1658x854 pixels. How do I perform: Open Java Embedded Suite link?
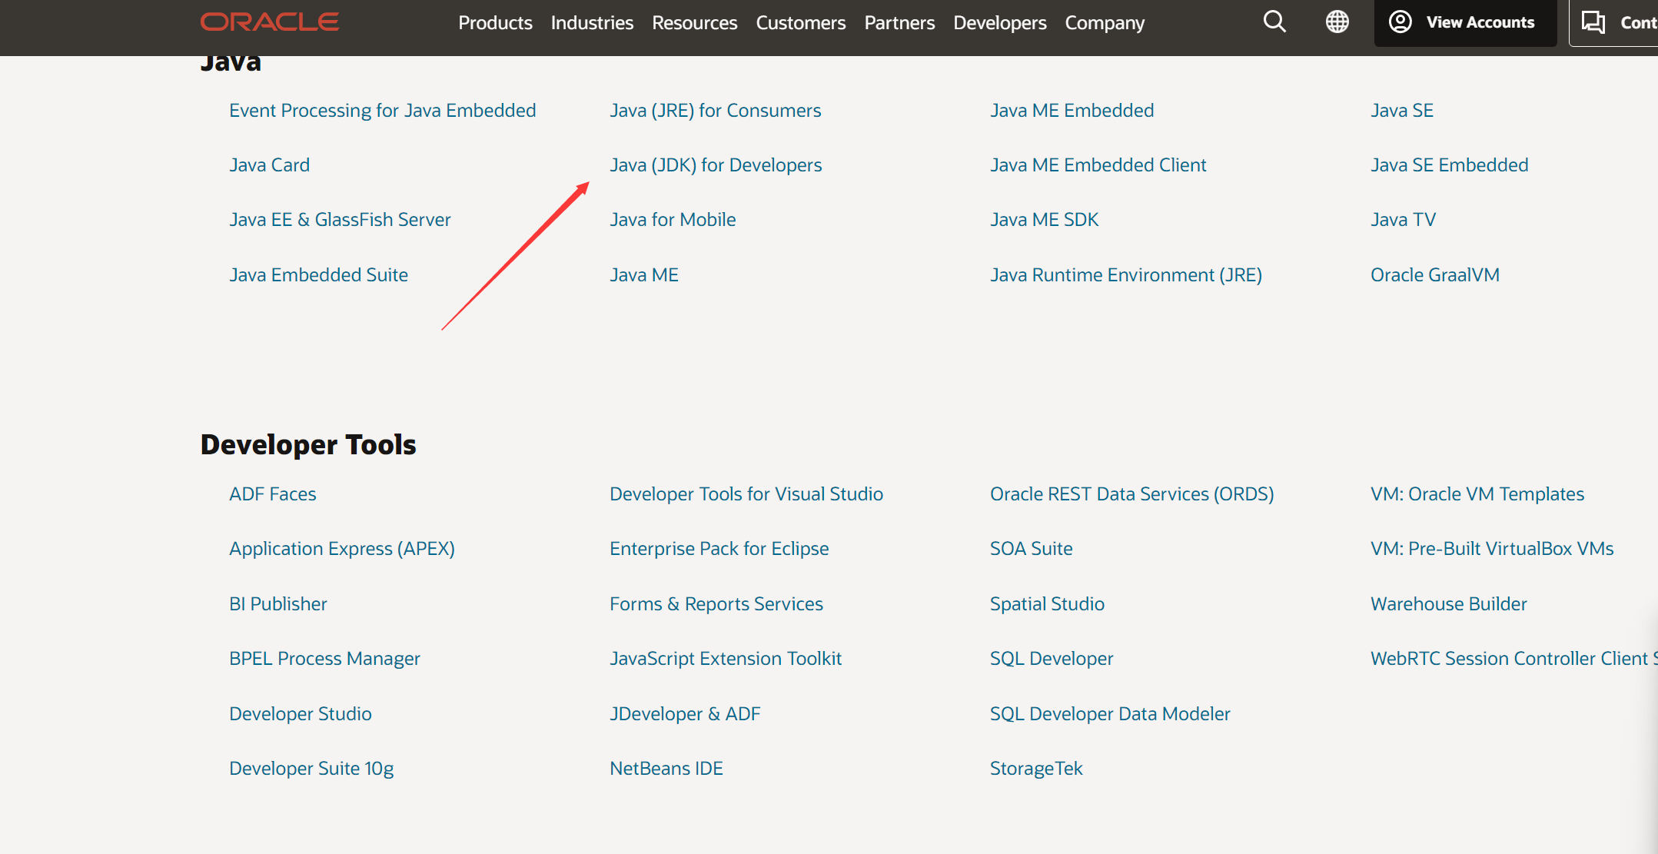318,275
